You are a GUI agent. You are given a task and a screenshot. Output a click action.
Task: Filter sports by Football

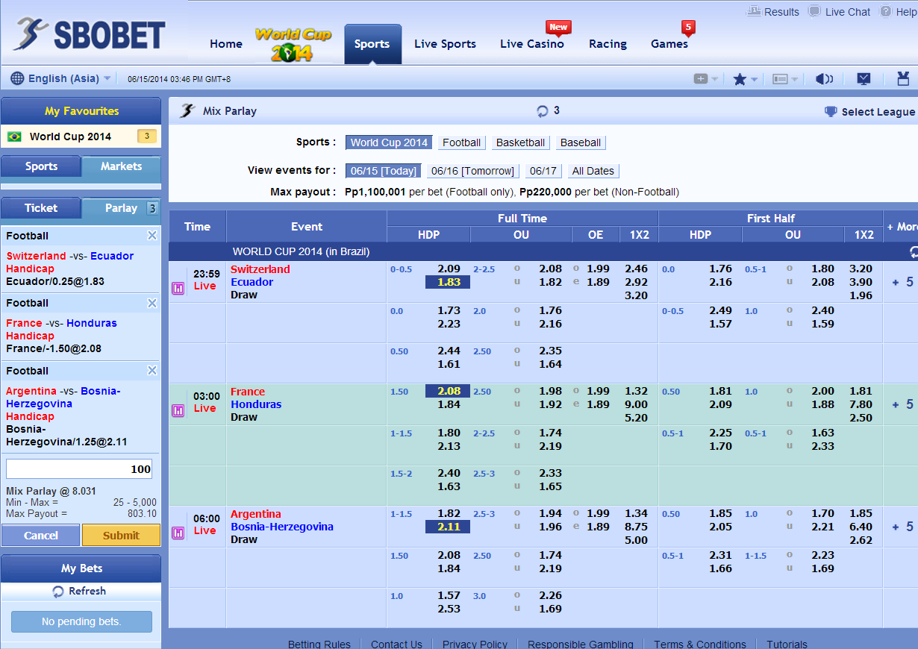461,142
